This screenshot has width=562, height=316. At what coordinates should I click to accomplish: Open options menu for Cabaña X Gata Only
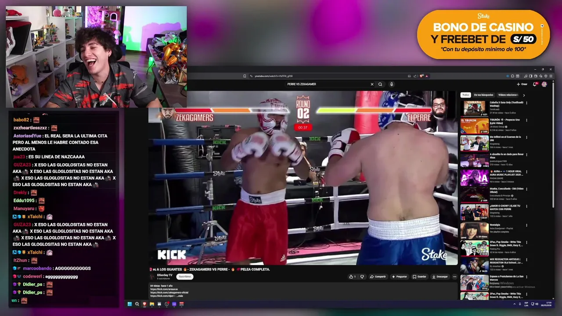pyautogui.click(x=526, y=103)
